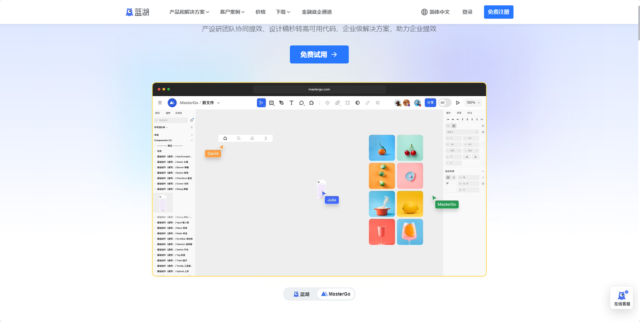Click the 免费注册 button
The width and height of the screenshot is (640, 322).
click(x=499, y=12)
